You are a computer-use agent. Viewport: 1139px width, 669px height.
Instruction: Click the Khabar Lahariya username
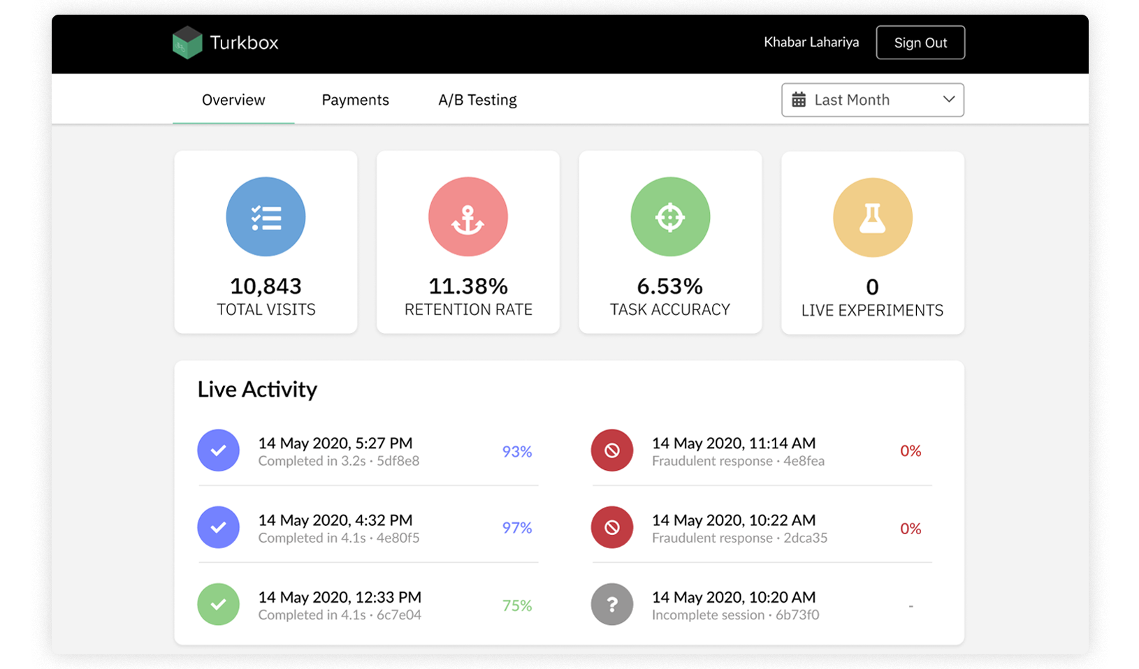click(811, 43)
